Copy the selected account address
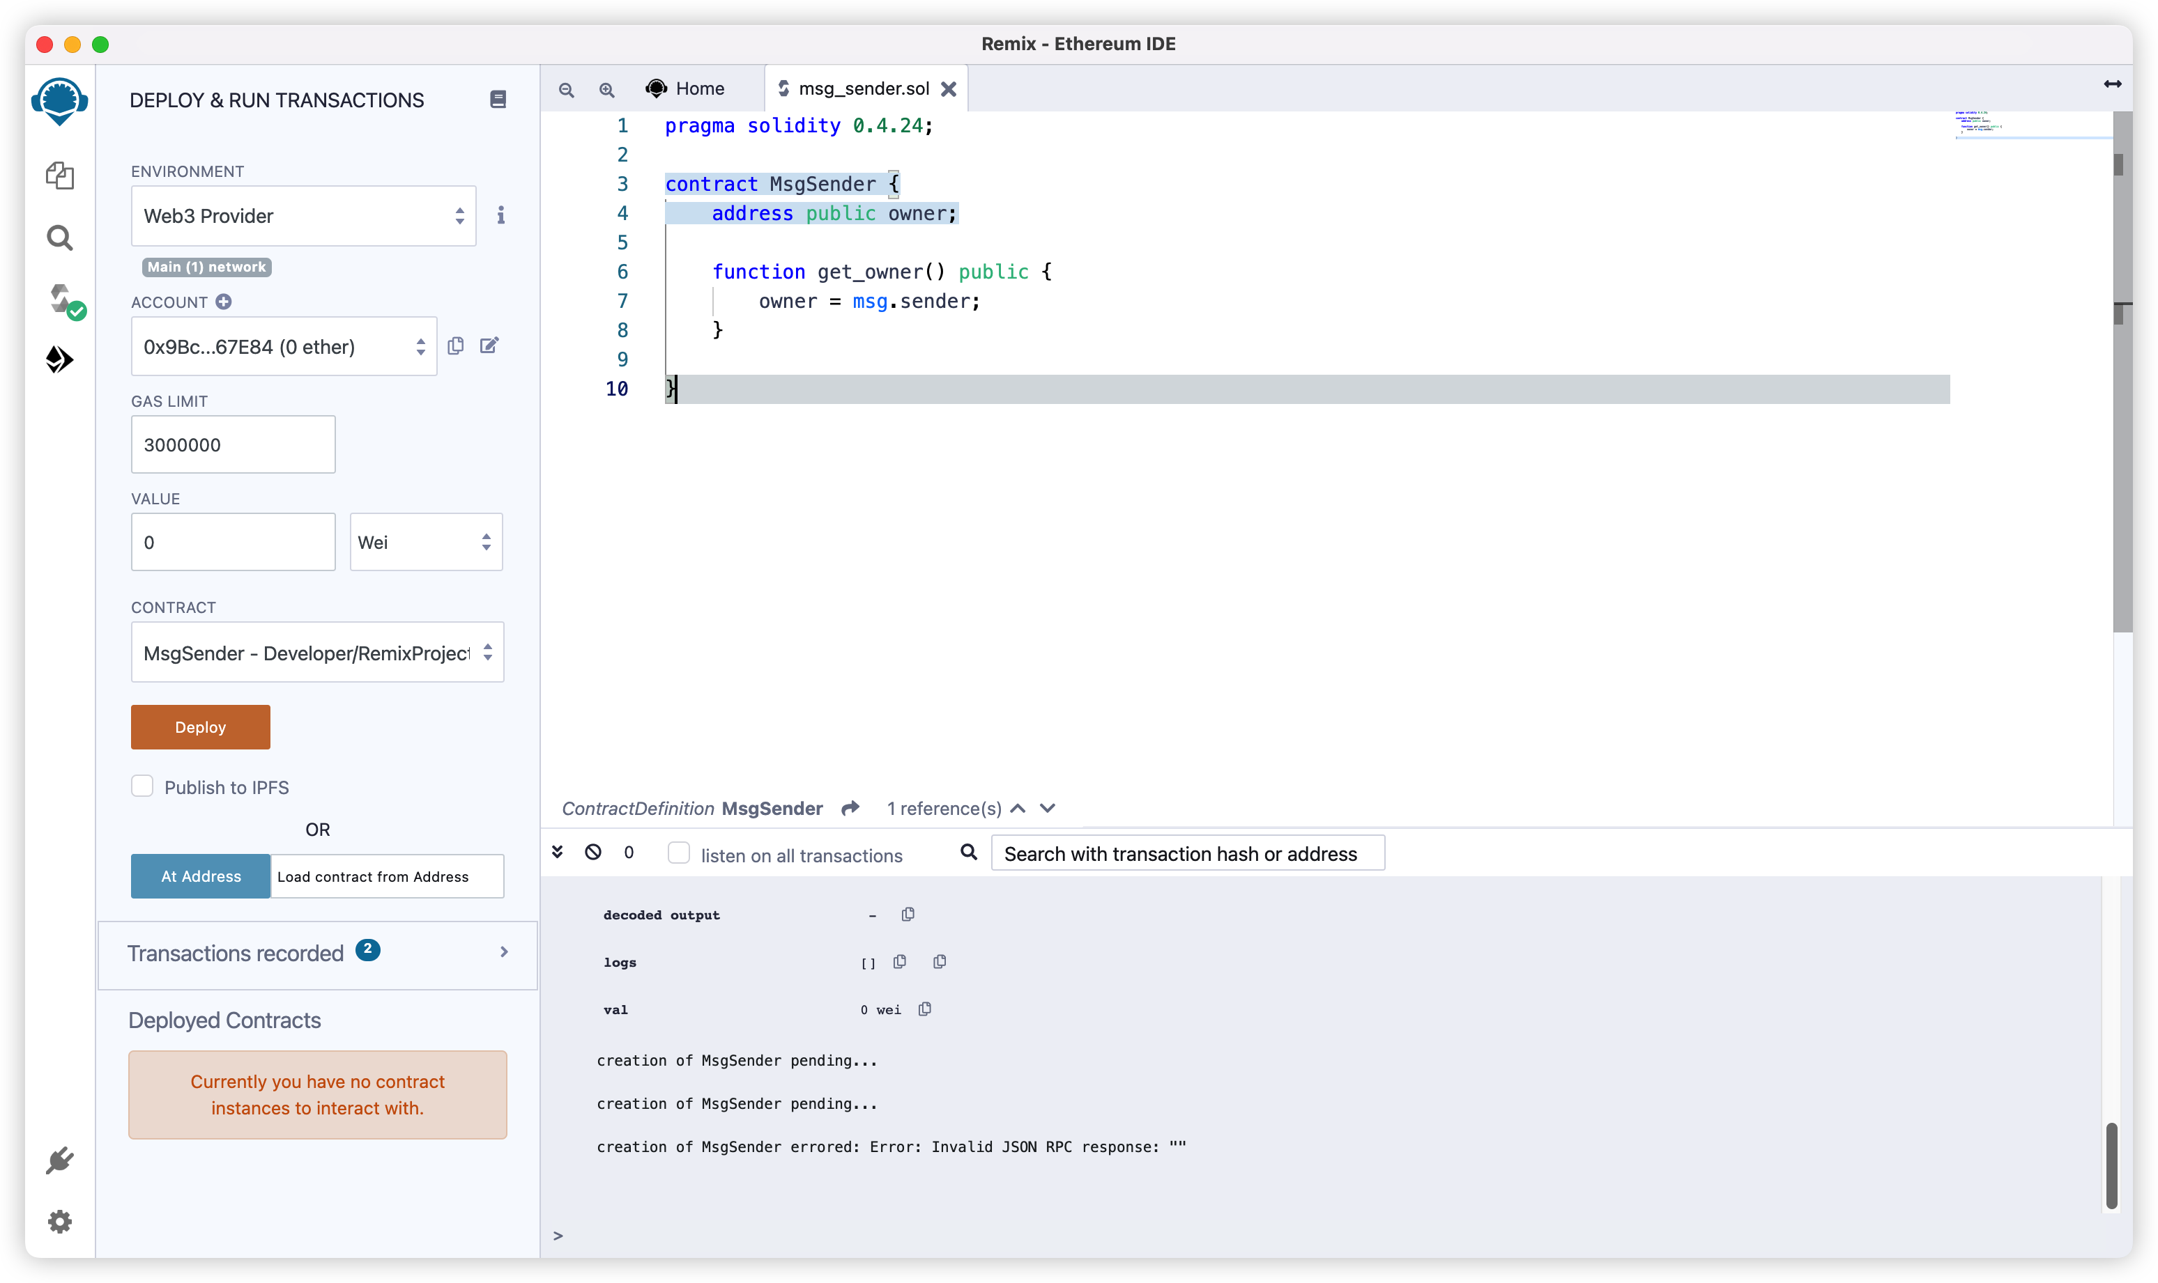The image size is (2158, 1283). coord(456,345)
